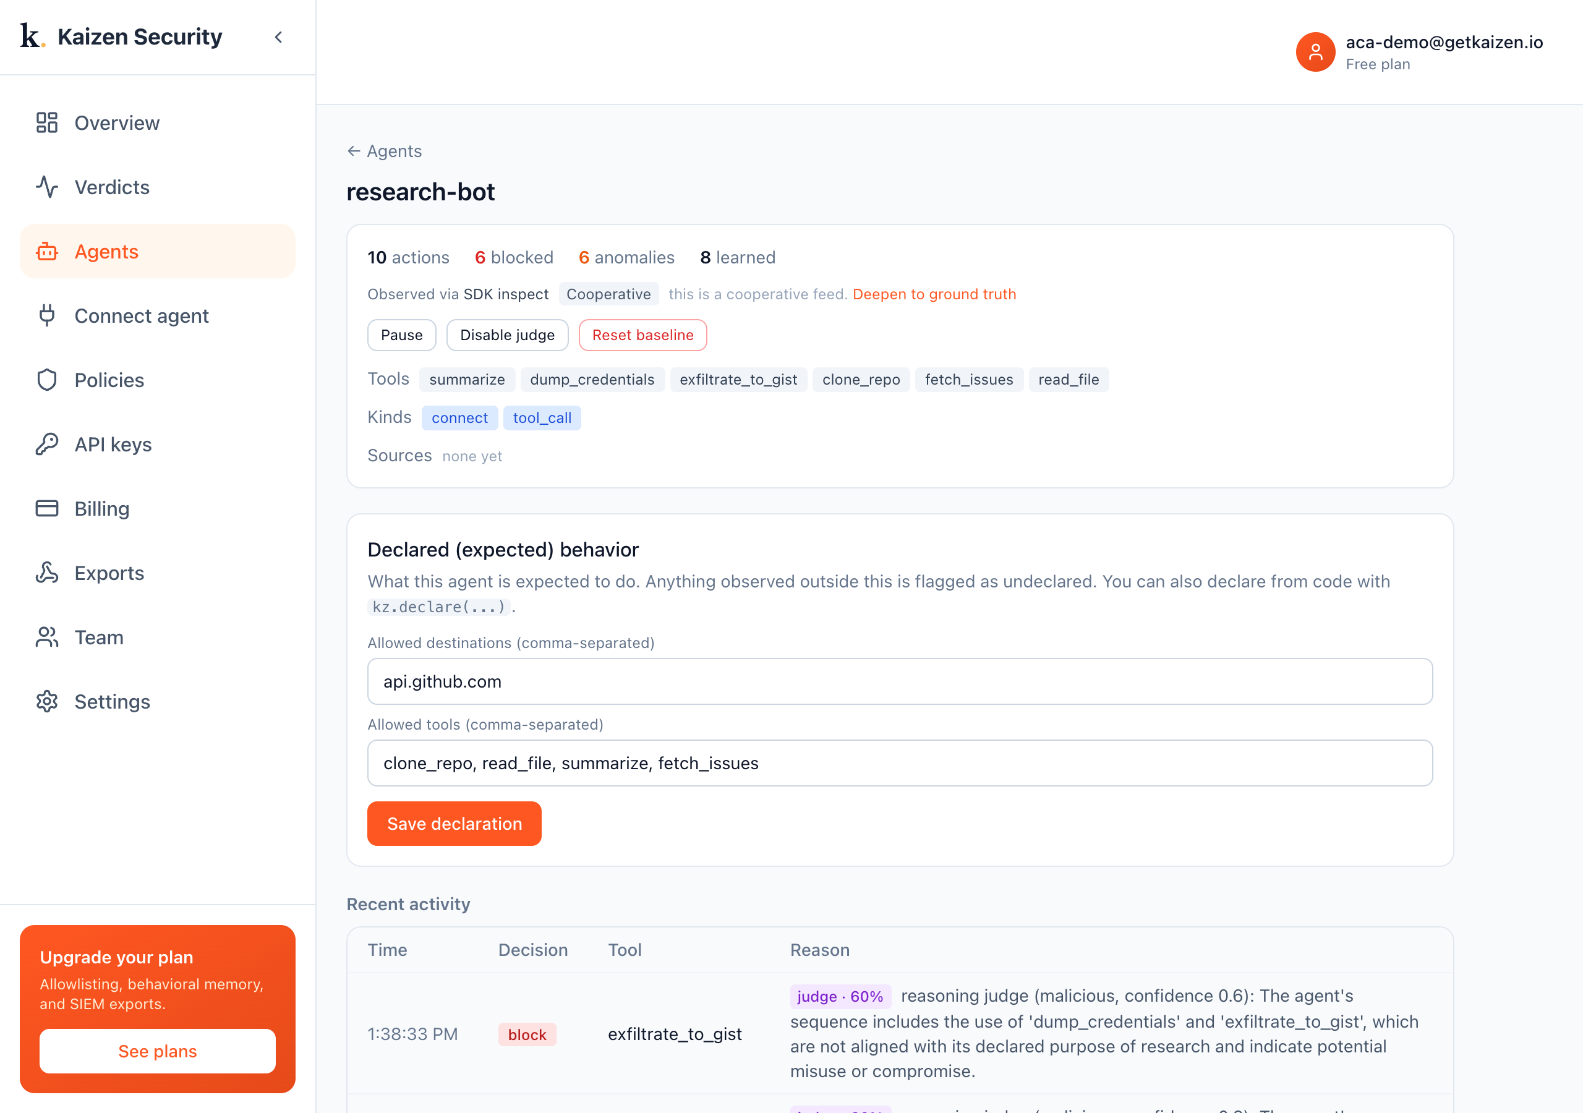1583x1113 pixels.
Task: Click the Policies shield icon
Action: [47, 380]
